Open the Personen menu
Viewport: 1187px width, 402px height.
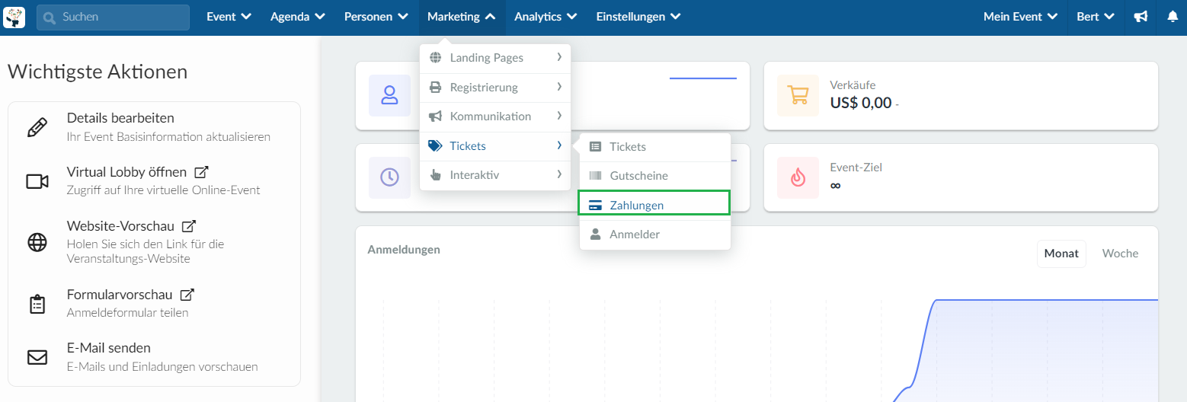(376, 17)
